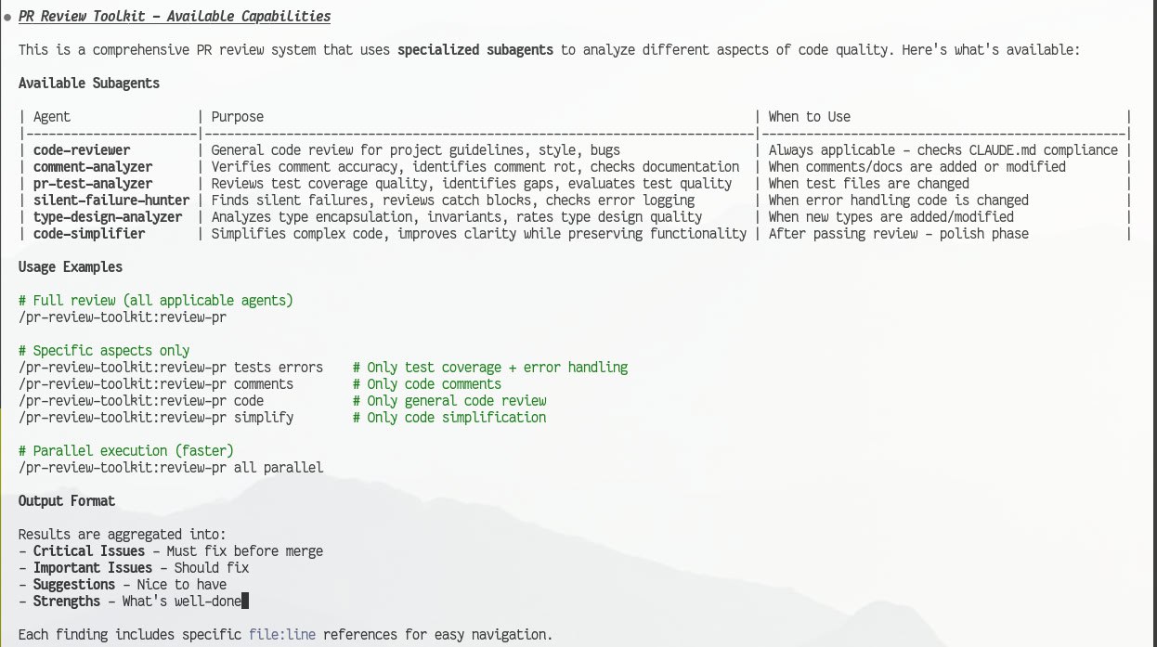
Task: Click the 'When to Use' column header
Action: [x=809, y=117]
